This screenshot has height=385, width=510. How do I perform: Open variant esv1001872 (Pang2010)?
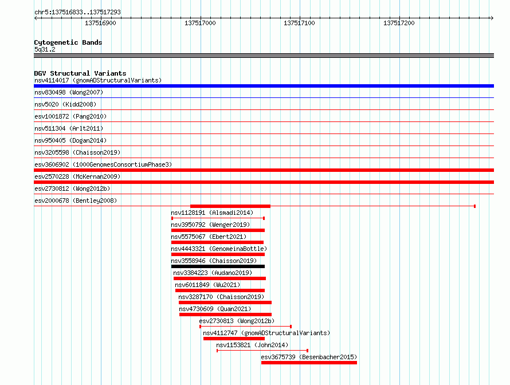point(70,116)
